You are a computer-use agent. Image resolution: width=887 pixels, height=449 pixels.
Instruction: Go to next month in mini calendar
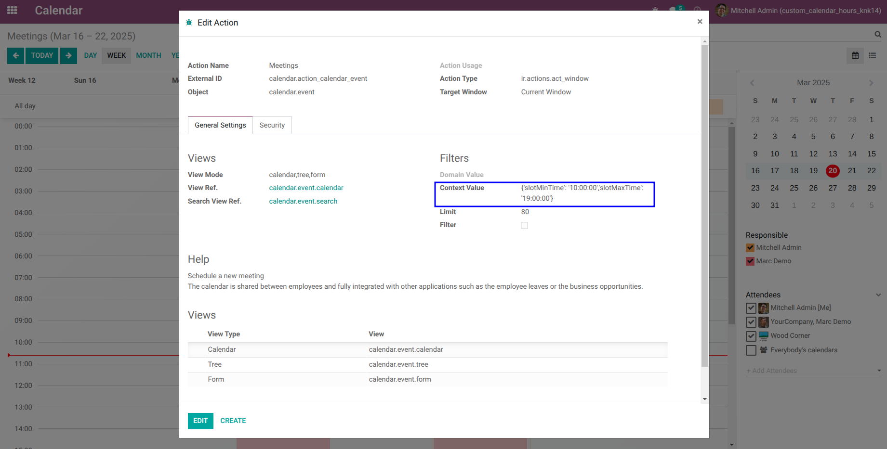(x=871, y=83)
